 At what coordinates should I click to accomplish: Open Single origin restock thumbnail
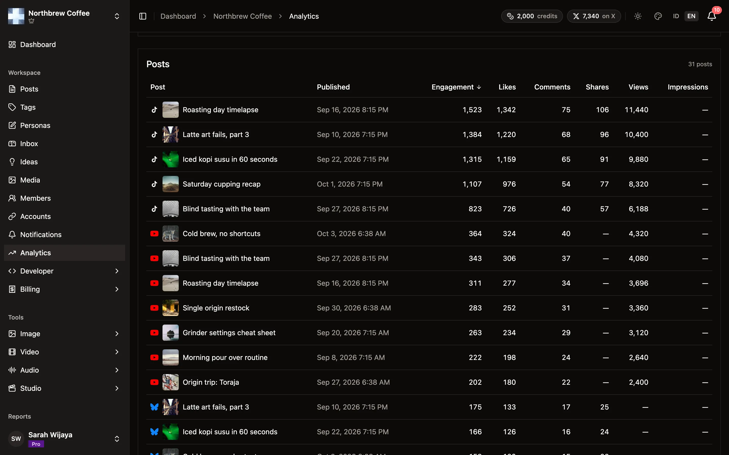click(x=171, y=308)
